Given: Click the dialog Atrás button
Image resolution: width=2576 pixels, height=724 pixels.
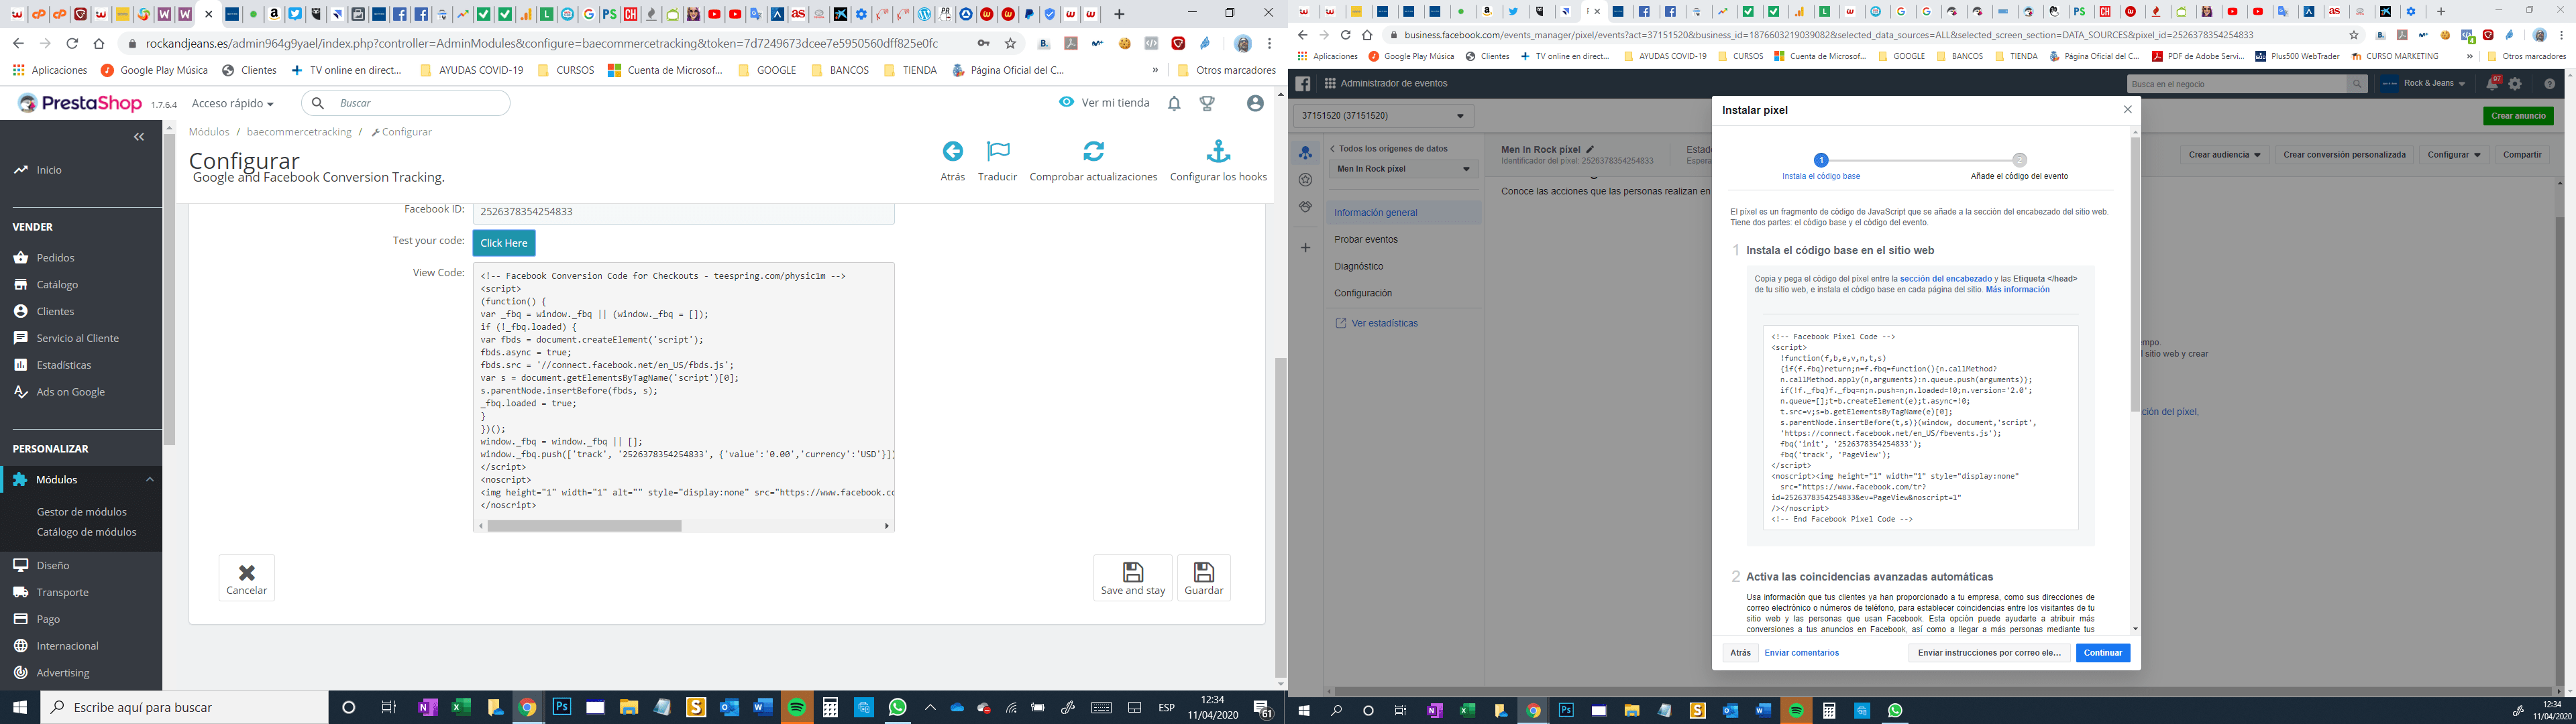Looking at the screenshot, I should (x=1740, y=653).
